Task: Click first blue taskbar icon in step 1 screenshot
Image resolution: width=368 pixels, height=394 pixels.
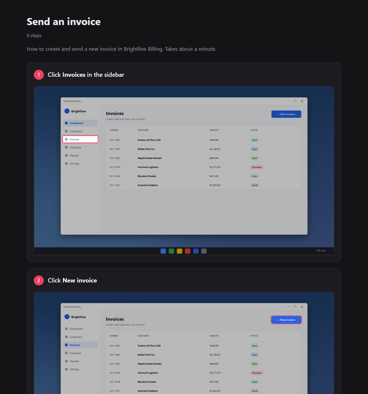Action: (x=164, y=251)
